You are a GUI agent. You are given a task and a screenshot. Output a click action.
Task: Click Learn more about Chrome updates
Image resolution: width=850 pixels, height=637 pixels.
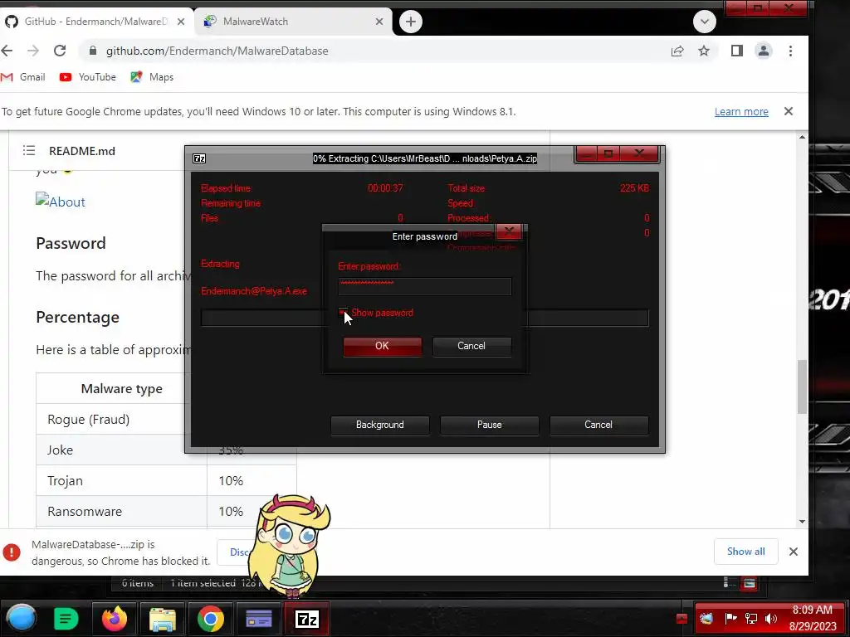click(741, 112)
